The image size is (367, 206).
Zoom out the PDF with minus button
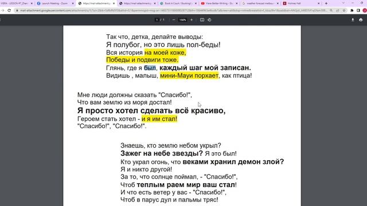[174, 20]
